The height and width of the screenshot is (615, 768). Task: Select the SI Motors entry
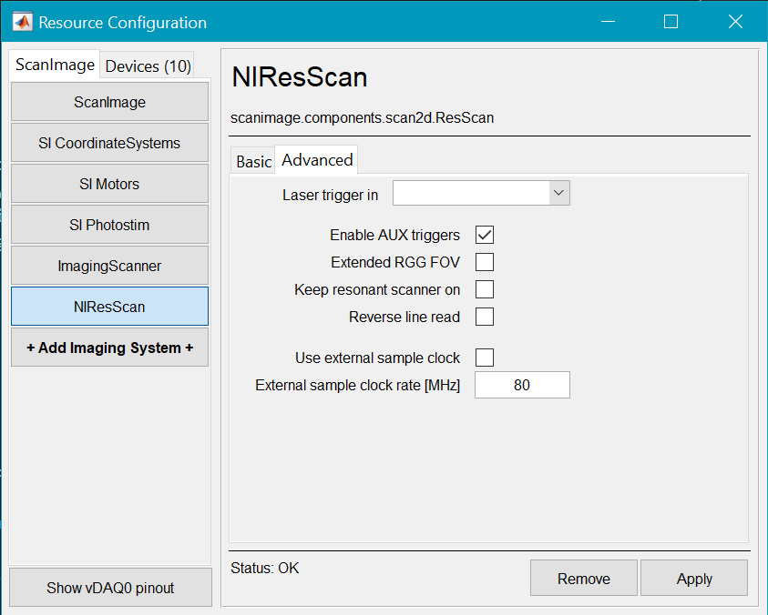110,184
